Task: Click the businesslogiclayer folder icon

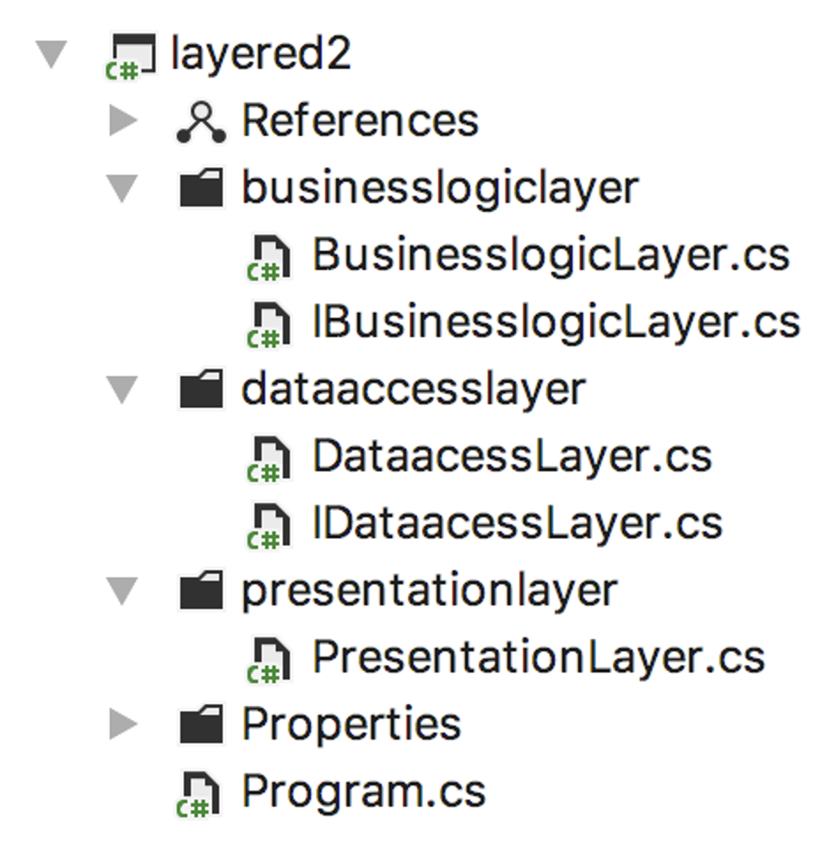Action: 201,189
